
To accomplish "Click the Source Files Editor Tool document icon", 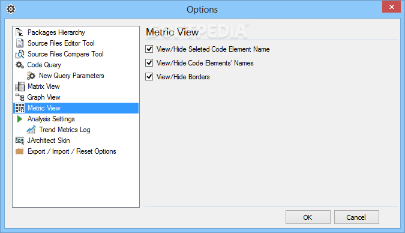I will pyautogui.click(x=20, y=43).
